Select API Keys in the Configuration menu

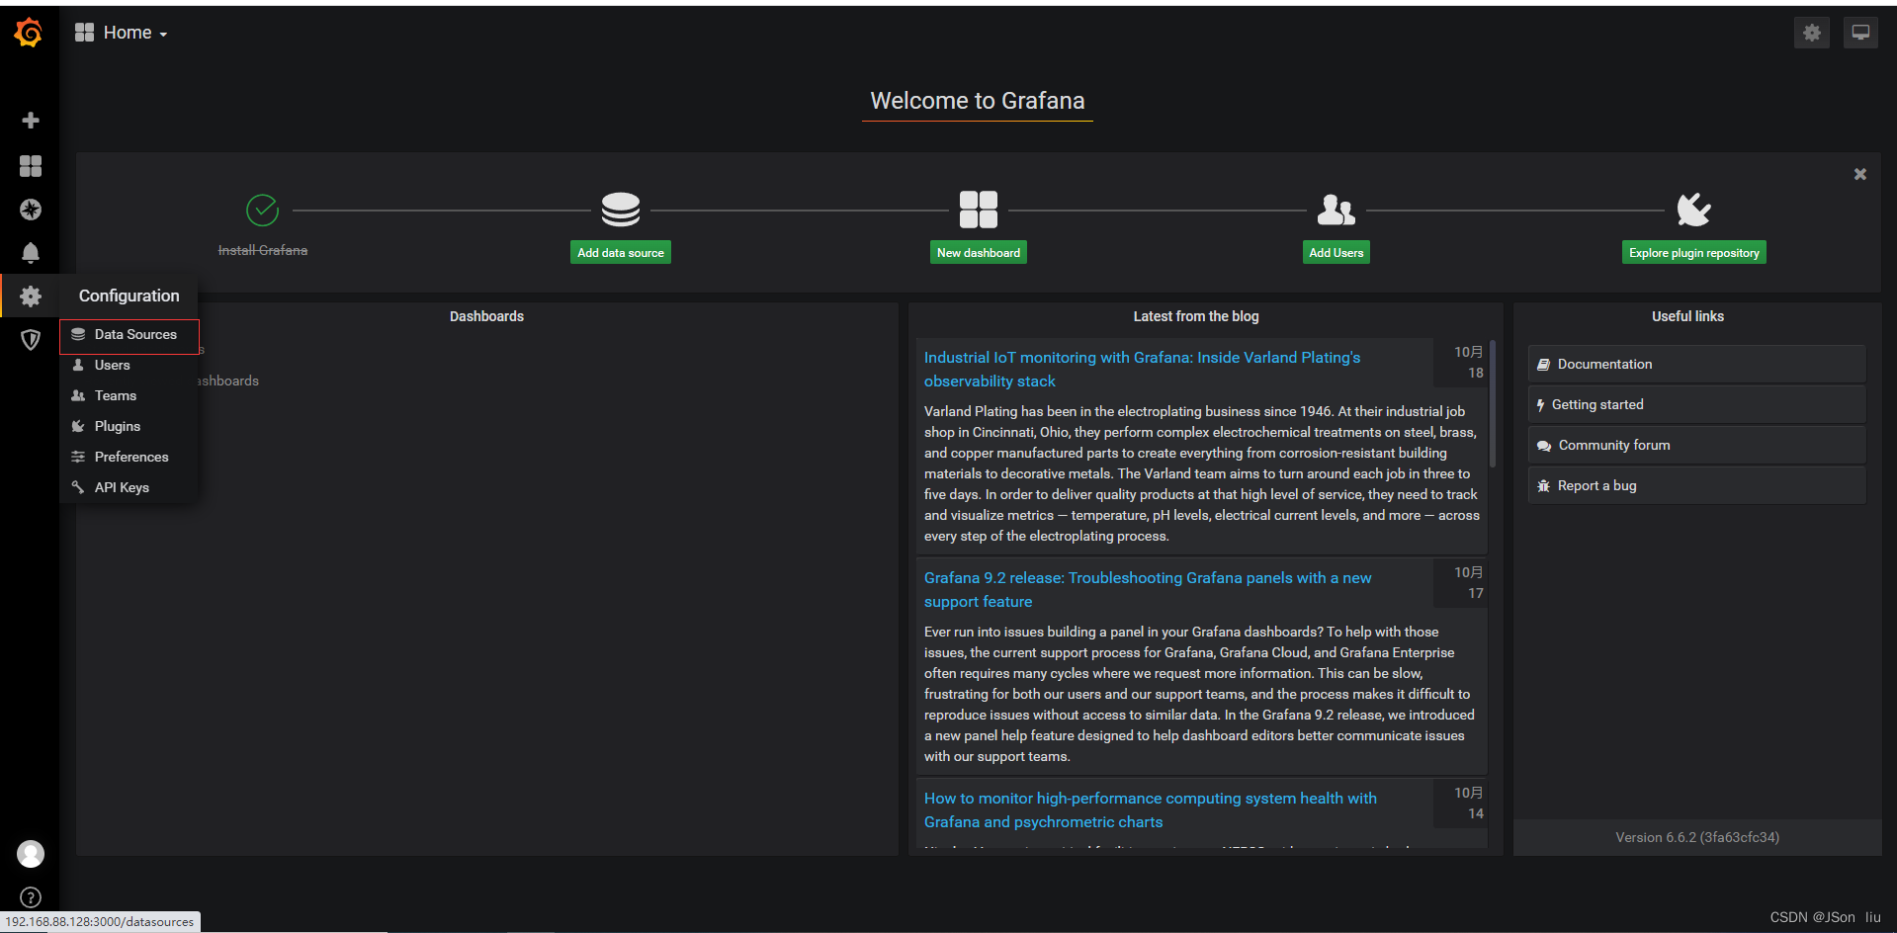[129, 488]
